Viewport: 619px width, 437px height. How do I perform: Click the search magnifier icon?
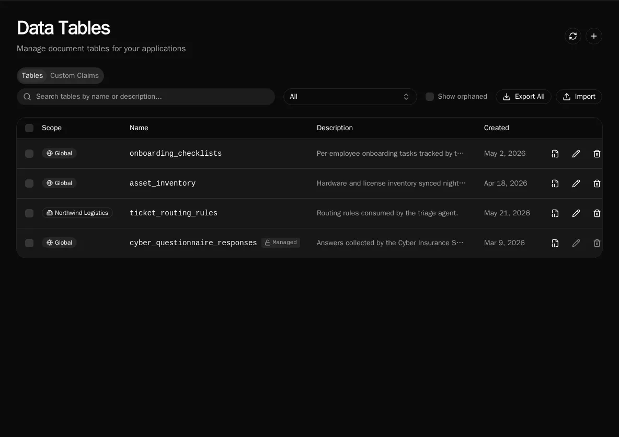tap(27, 97)
